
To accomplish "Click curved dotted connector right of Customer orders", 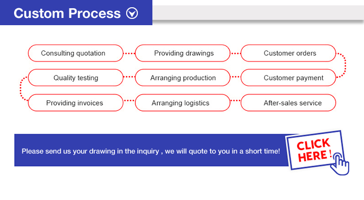I will click(x=343, y=65).
